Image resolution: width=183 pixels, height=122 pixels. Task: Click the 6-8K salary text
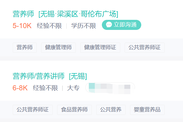click(20, 88)
